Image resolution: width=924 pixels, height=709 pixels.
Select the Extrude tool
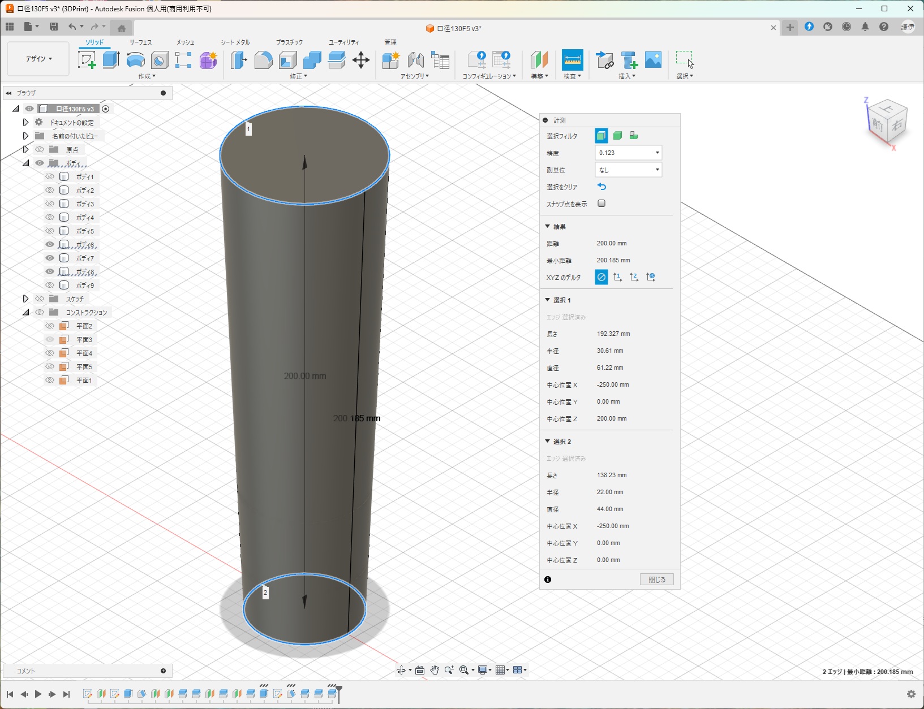(111, 59)
